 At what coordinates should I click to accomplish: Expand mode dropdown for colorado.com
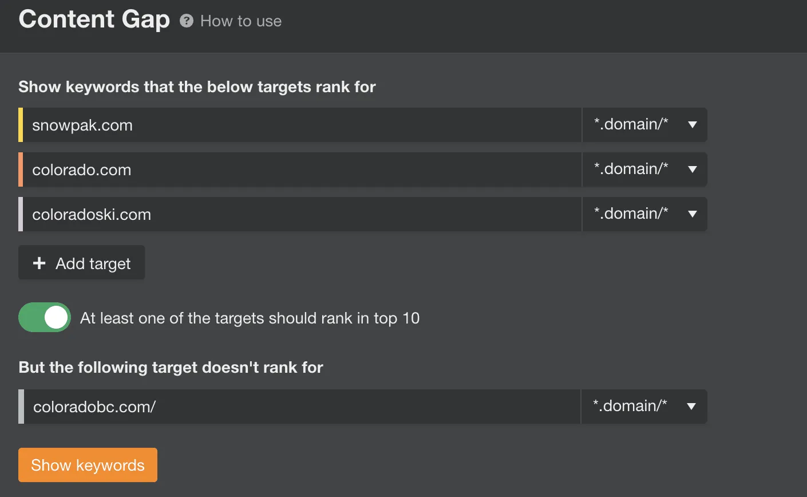tap(644, 169)
